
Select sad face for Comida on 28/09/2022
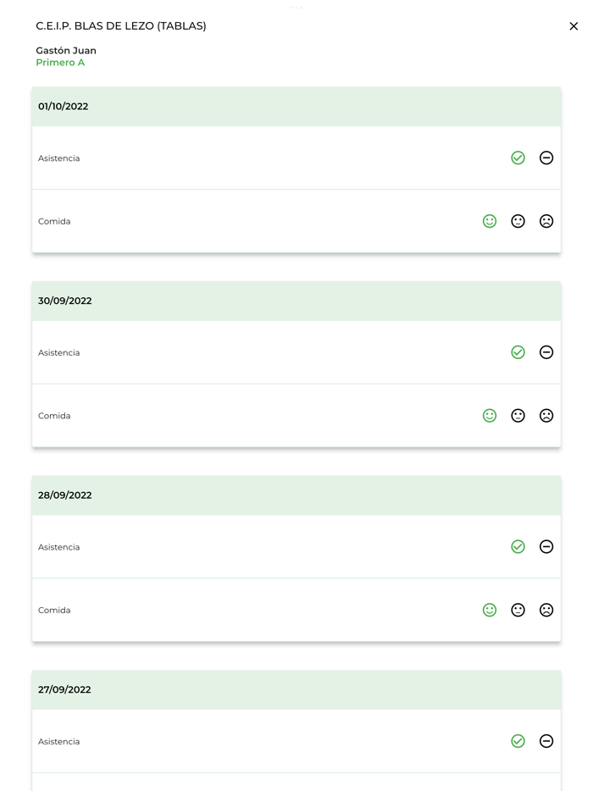pyautogui.click(x=546, y=610)
